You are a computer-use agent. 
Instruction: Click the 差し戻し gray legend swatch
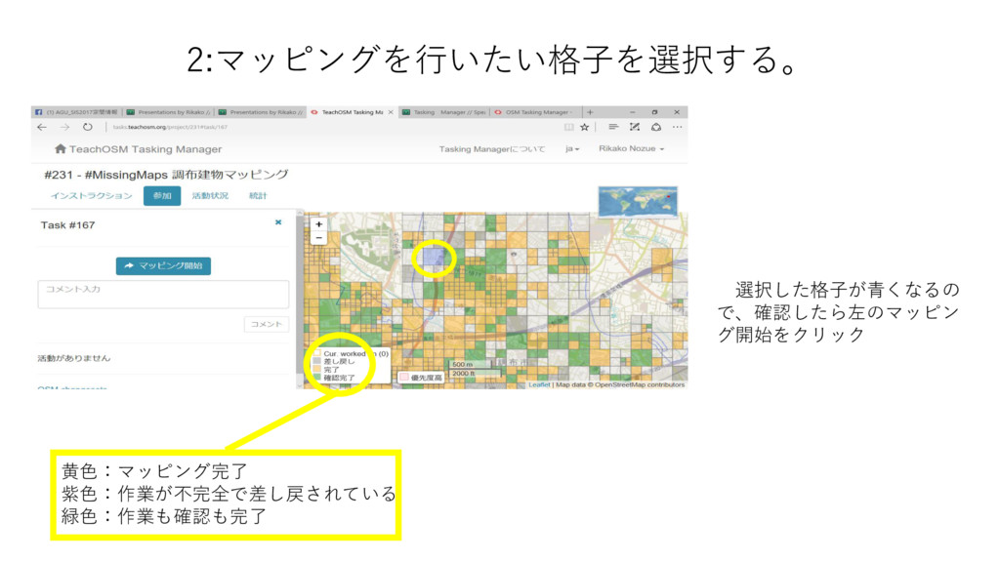[317, 361]
